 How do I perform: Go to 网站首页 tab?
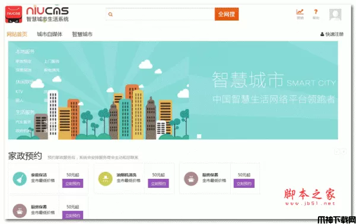tap(17, 34)
